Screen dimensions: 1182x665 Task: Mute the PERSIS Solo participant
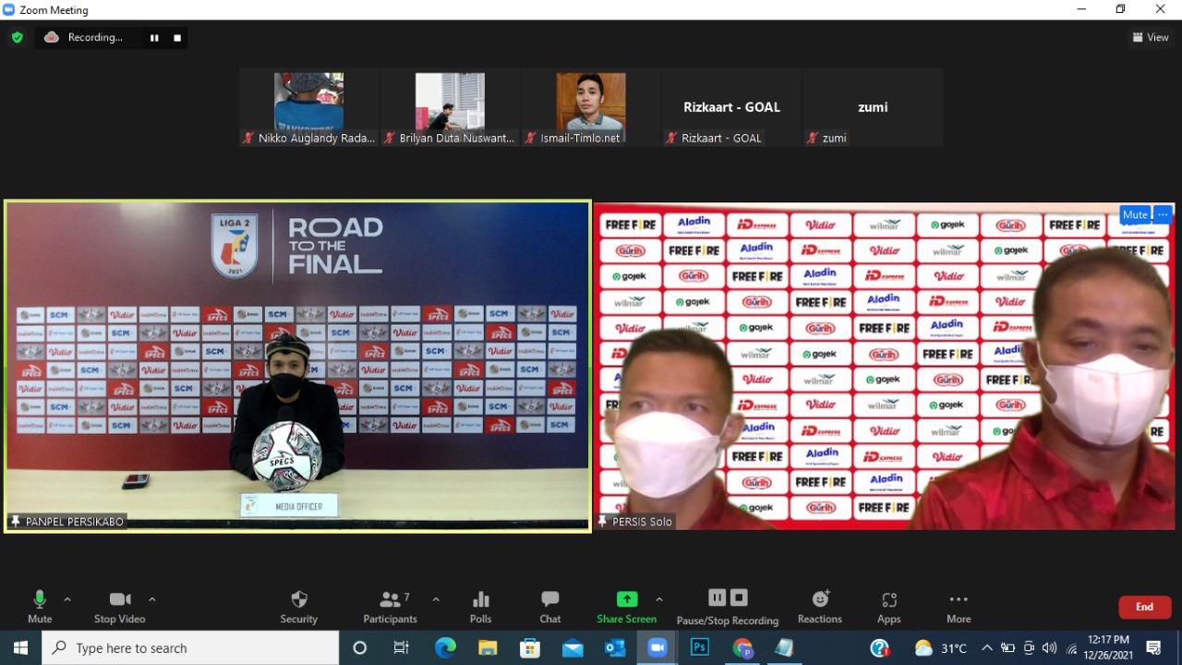1135,214
